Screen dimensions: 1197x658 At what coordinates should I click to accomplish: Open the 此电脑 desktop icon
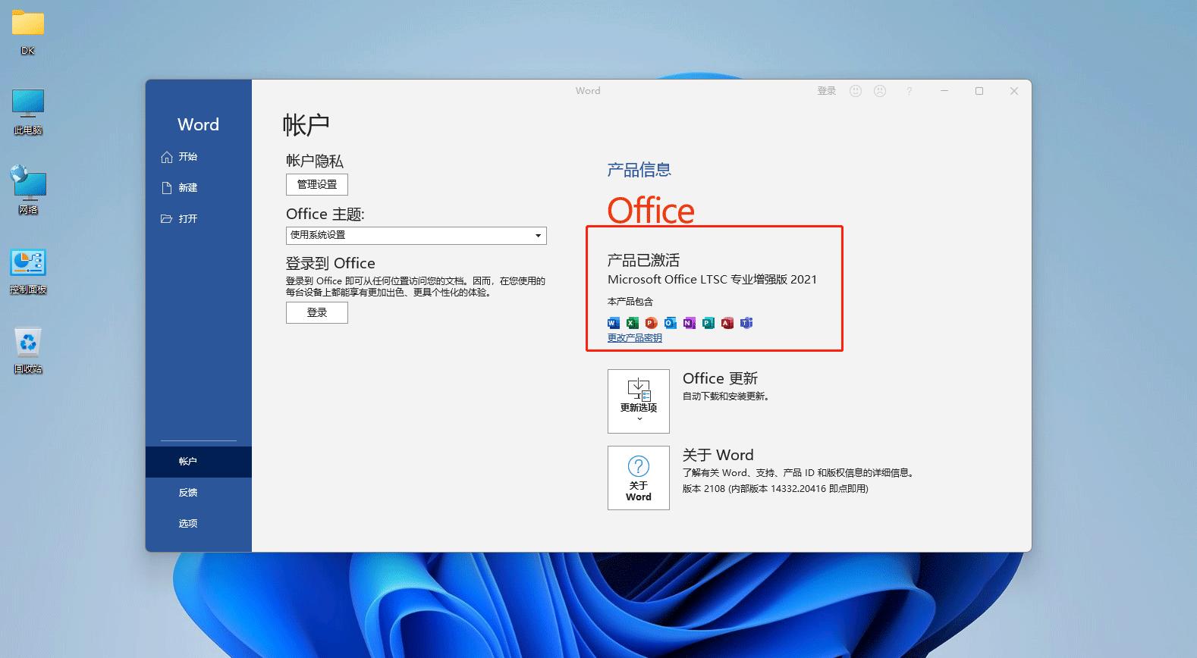click(28, 111)
